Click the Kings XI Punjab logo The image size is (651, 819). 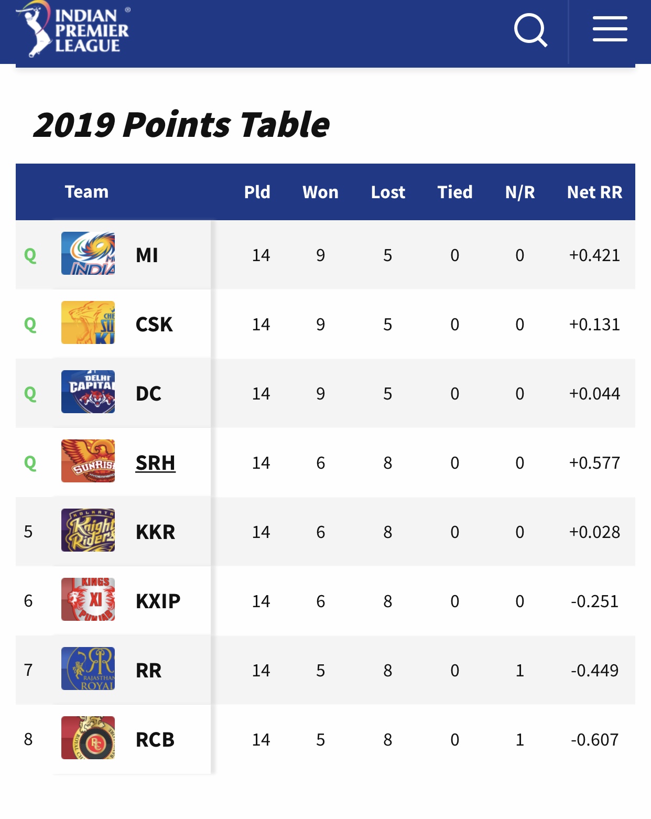click(88, 600)
